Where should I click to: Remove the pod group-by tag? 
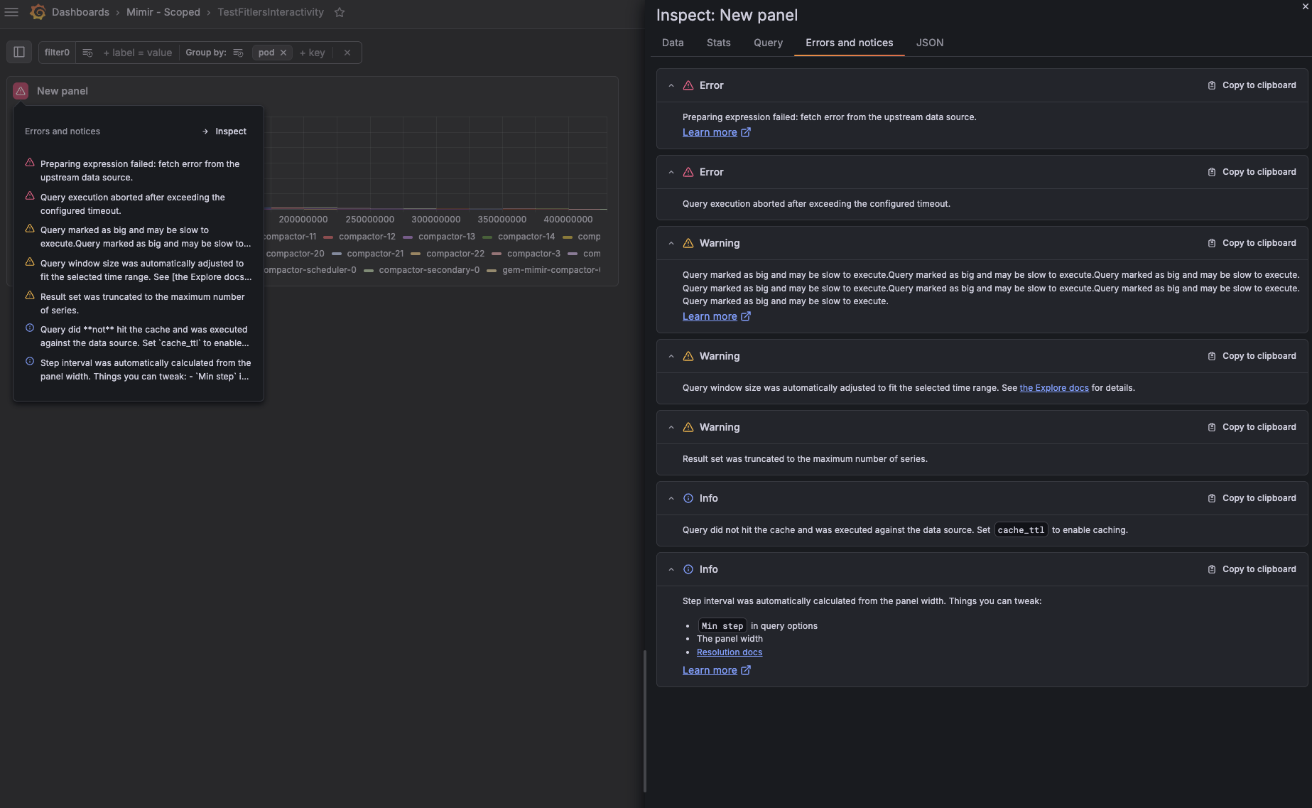point(283,53)
